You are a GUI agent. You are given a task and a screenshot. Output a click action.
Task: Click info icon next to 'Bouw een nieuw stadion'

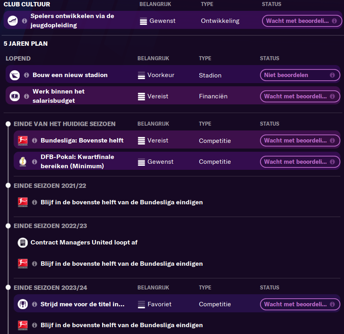coord(27,75)
